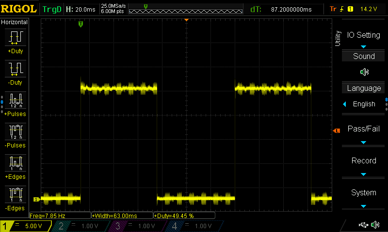This screenshot has width=388, height=232.
Task: Select the English language value
Action: point(364,104)
